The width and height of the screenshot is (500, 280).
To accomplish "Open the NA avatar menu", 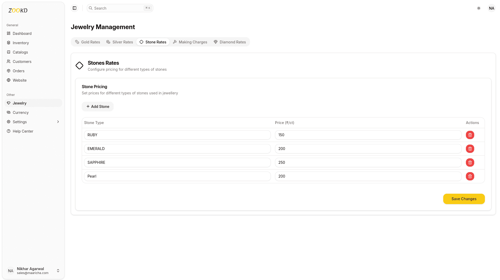I will (x=491, y=8).
